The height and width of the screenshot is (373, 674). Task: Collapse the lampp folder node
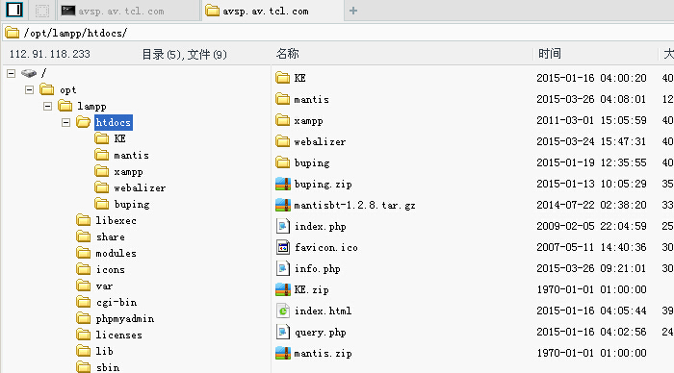[x=48, y=106]
